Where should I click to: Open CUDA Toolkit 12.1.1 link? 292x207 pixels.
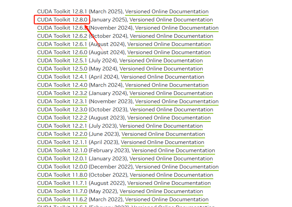(x=62, y=142)
